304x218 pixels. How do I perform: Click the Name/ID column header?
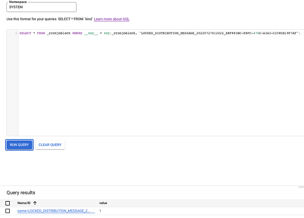[x=23, y=203]
